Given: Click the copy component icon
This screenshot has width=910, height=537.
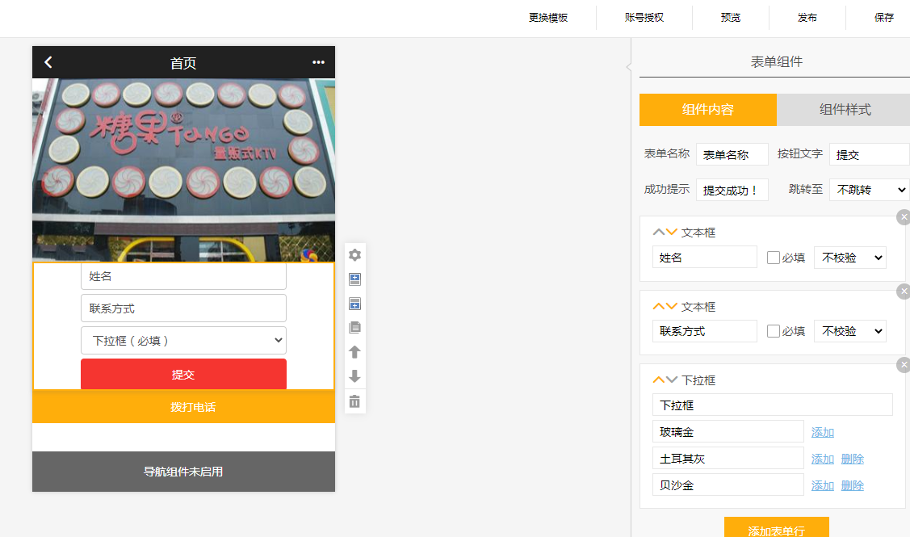Looking at the screenshot, I should tap(354, 328).
